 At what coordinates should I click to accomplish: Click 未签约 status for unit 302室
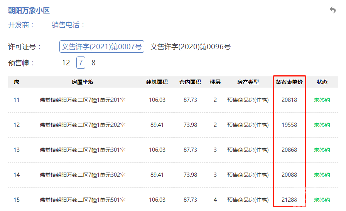click(322, 175)
